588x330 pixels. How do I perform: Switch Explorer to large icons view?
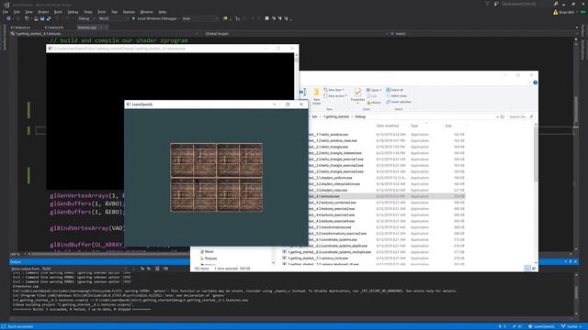(x=534, y=269)
